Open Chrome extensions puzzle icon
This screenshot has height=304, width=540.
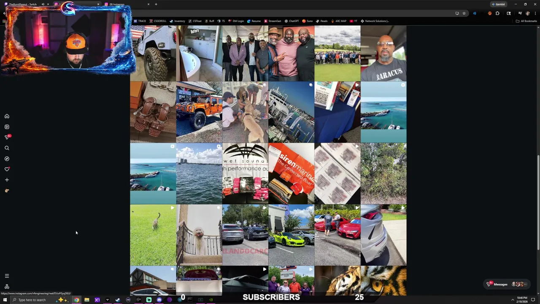tap(497, 14)
